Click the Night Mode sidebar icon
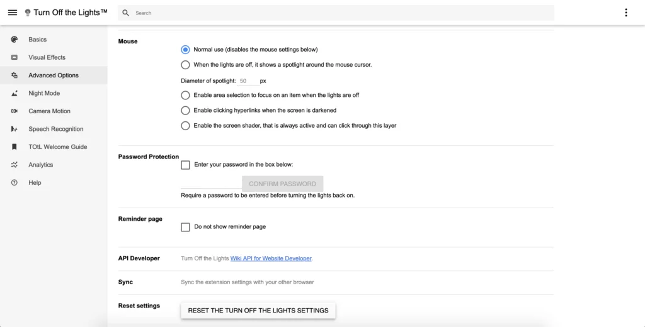This screenshot has height=327, width=645. [14, 93]
